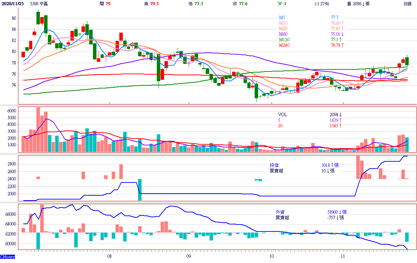
Task: Select the M10 moving average label
Action: pos(283,23)
